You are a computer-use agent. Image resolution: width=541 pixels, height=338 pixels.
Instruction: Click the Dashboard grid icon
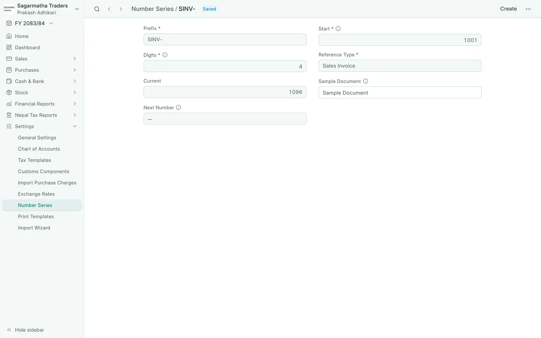(9, 47)
